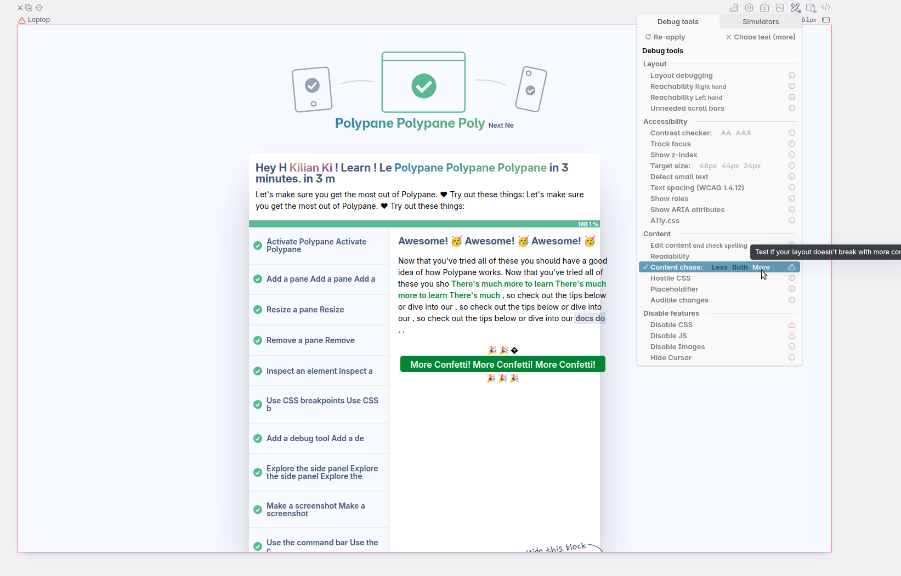Click the pane orientation icon beside pixel size
The image size is (901, 576).
tap(826, 20)
